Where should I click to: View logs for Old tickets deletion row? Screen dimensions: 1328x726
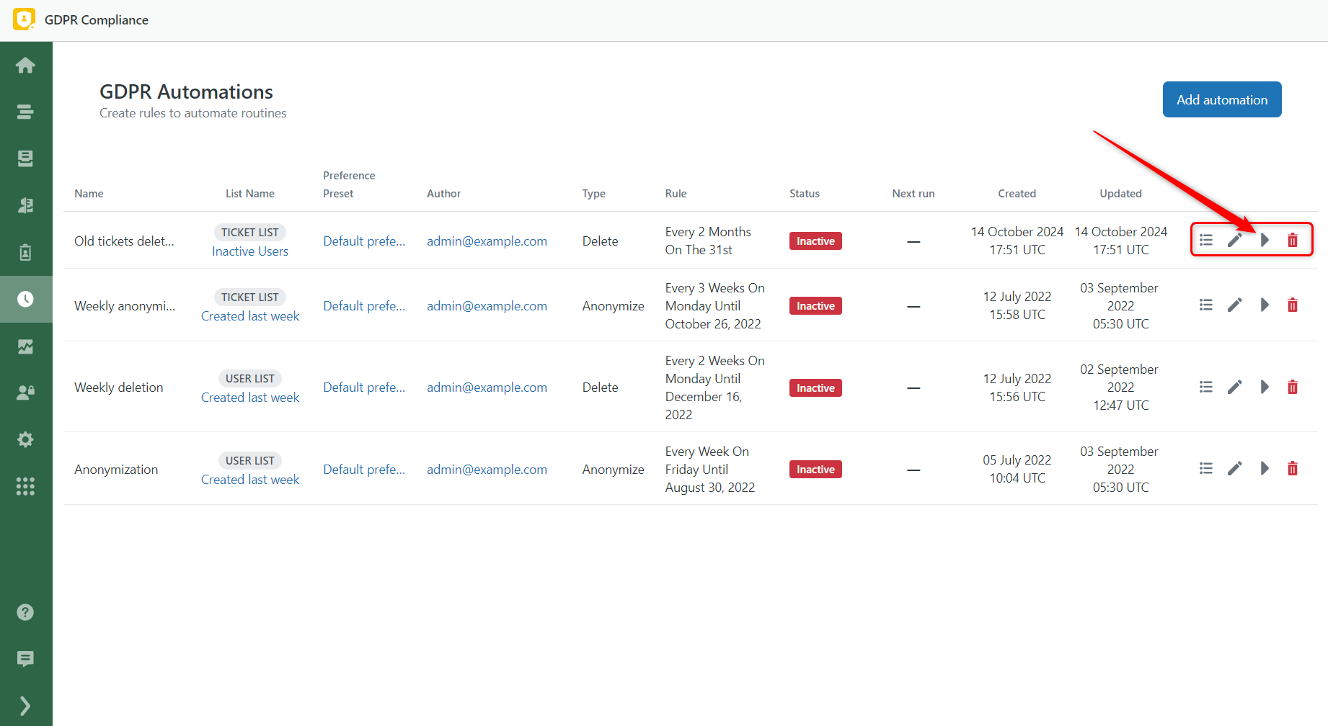(1206, 240)
